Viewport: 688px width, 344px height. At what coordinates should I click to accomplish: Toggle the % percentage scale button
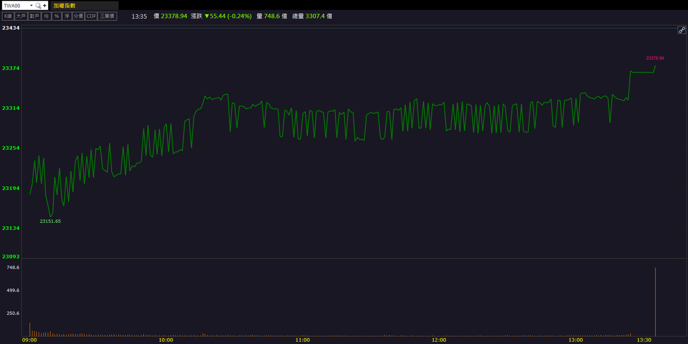(x=56, y=16)
